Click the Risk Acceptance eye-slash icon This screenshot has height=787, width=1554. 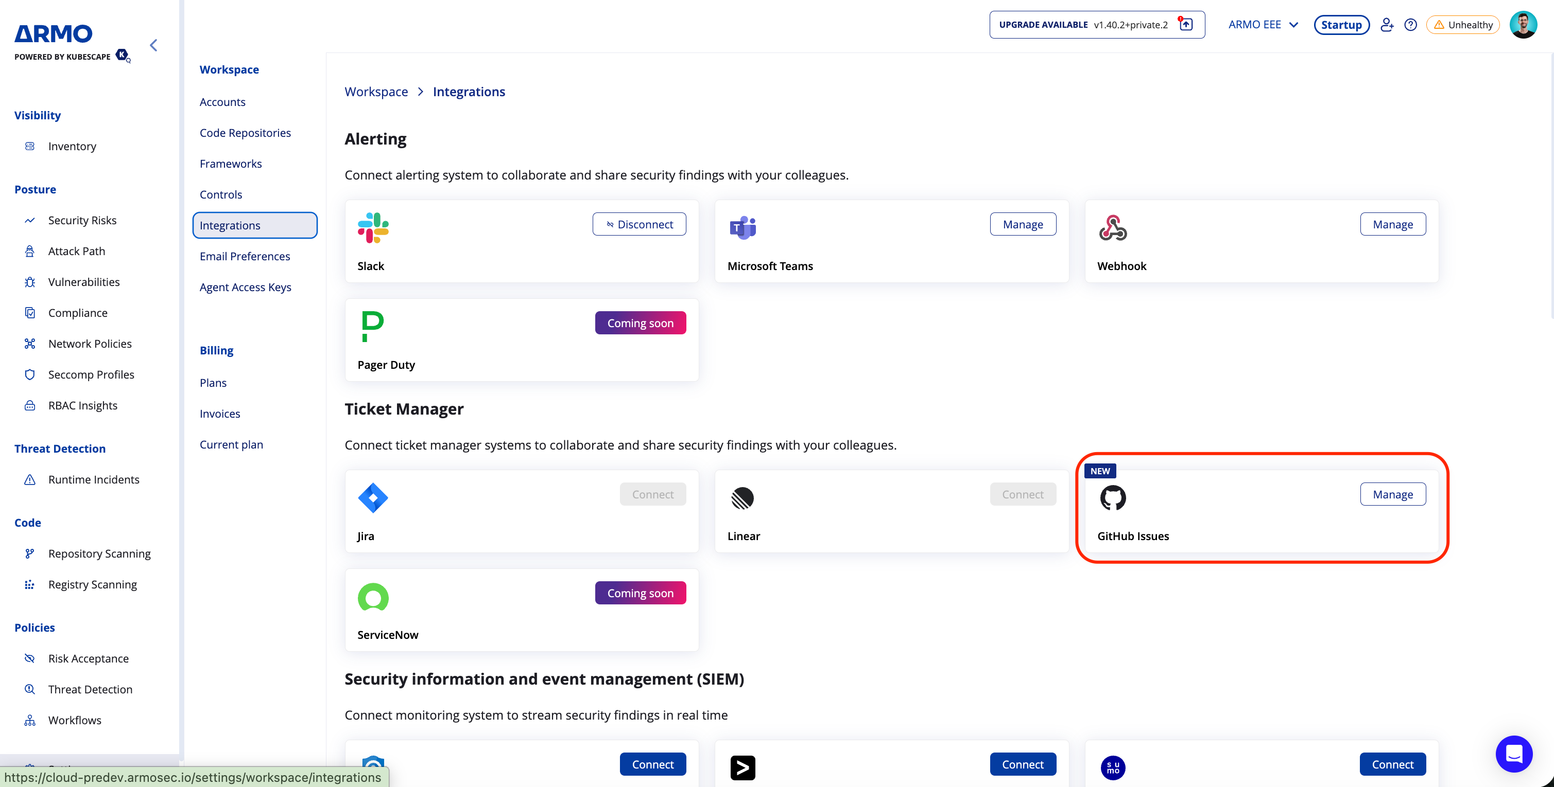click(29, 658)
